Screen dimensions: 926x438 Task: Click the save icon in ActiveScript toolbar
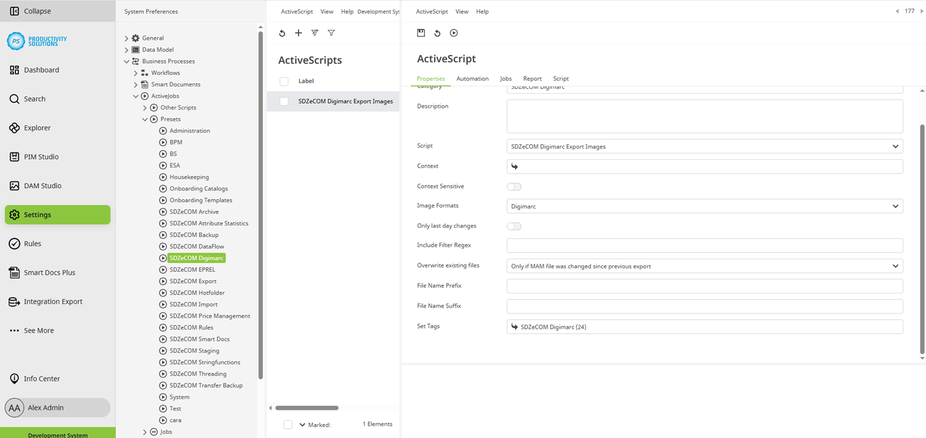[x=421, y=33]
